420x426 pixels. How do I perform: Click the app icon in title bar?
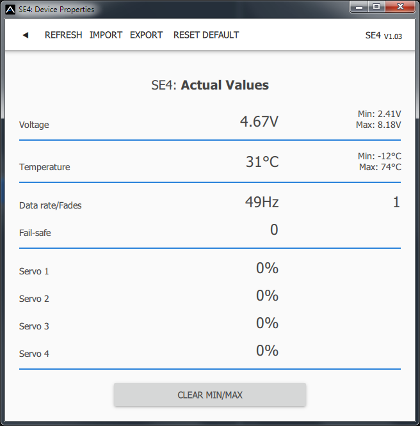[x=10, y=9]
